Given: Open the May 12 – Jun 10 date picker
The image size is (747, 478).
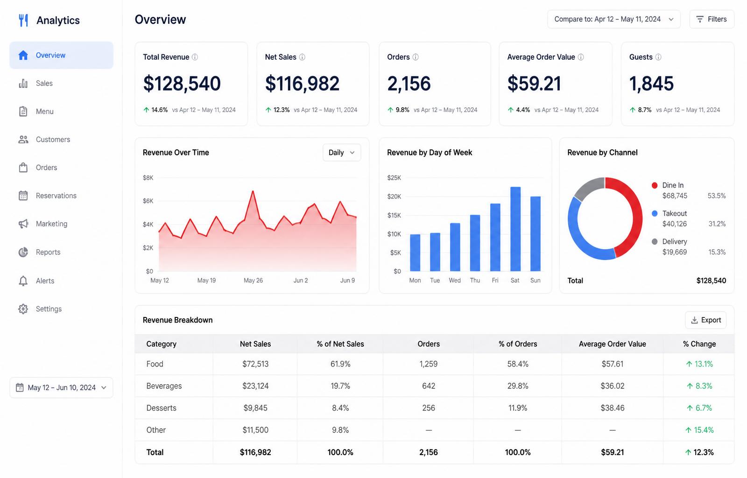Looking at the screenshot, I should pyautogui.click(x=61, y=387).
